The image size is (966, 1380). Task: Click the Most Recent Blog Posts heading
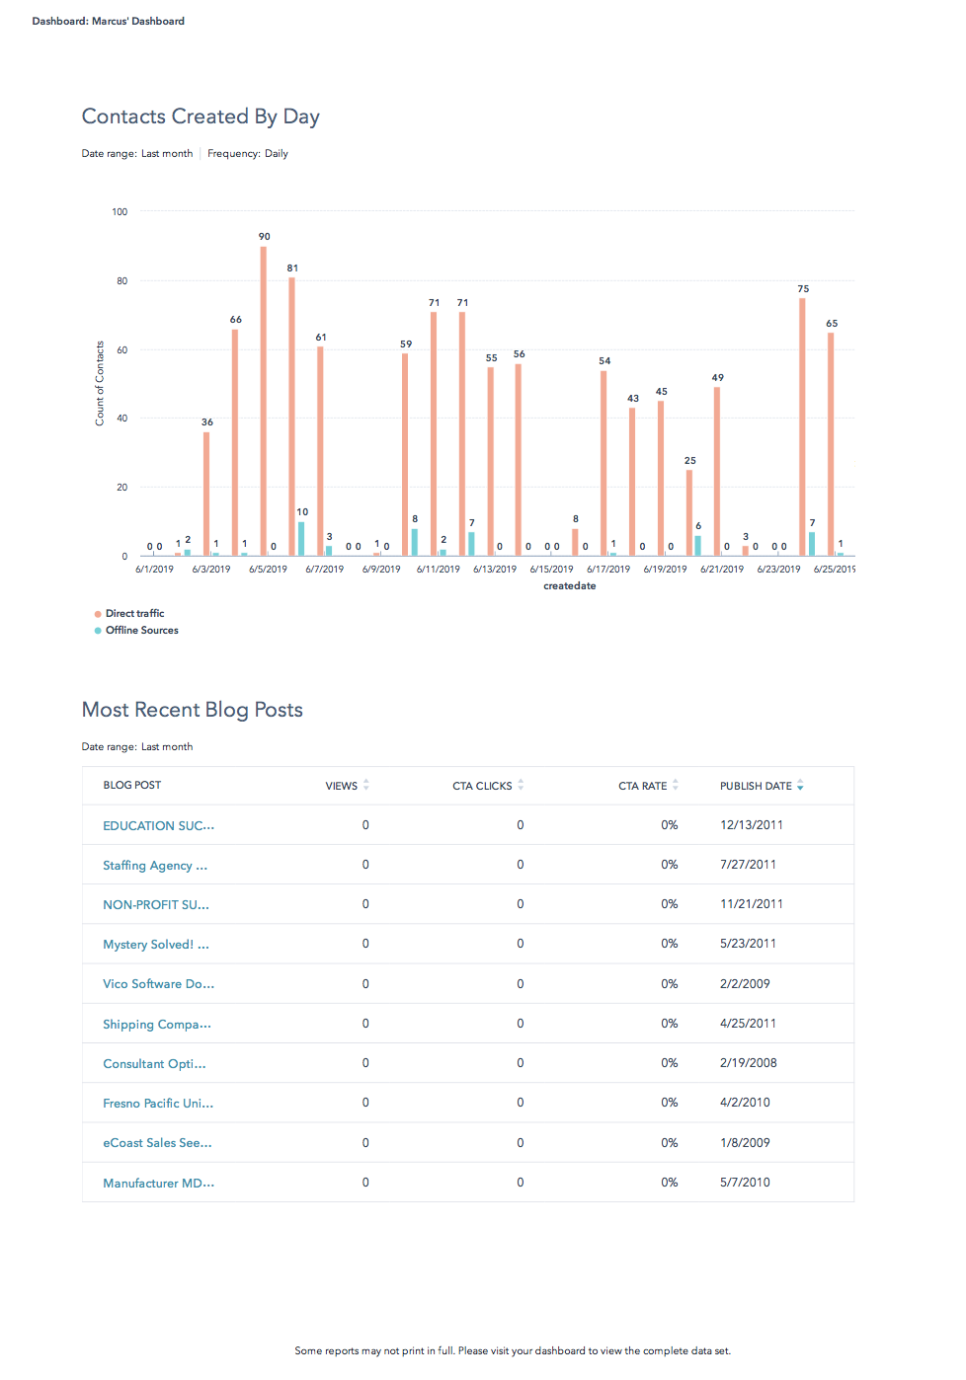193,710
